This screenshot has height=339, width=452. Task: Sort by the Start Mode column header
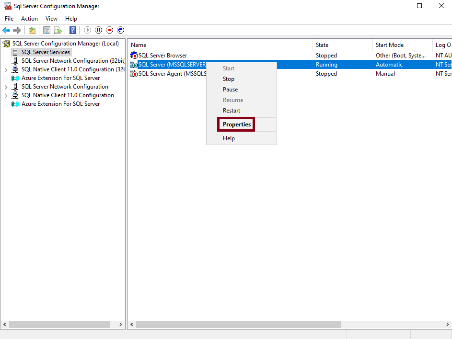pos(403,45)
